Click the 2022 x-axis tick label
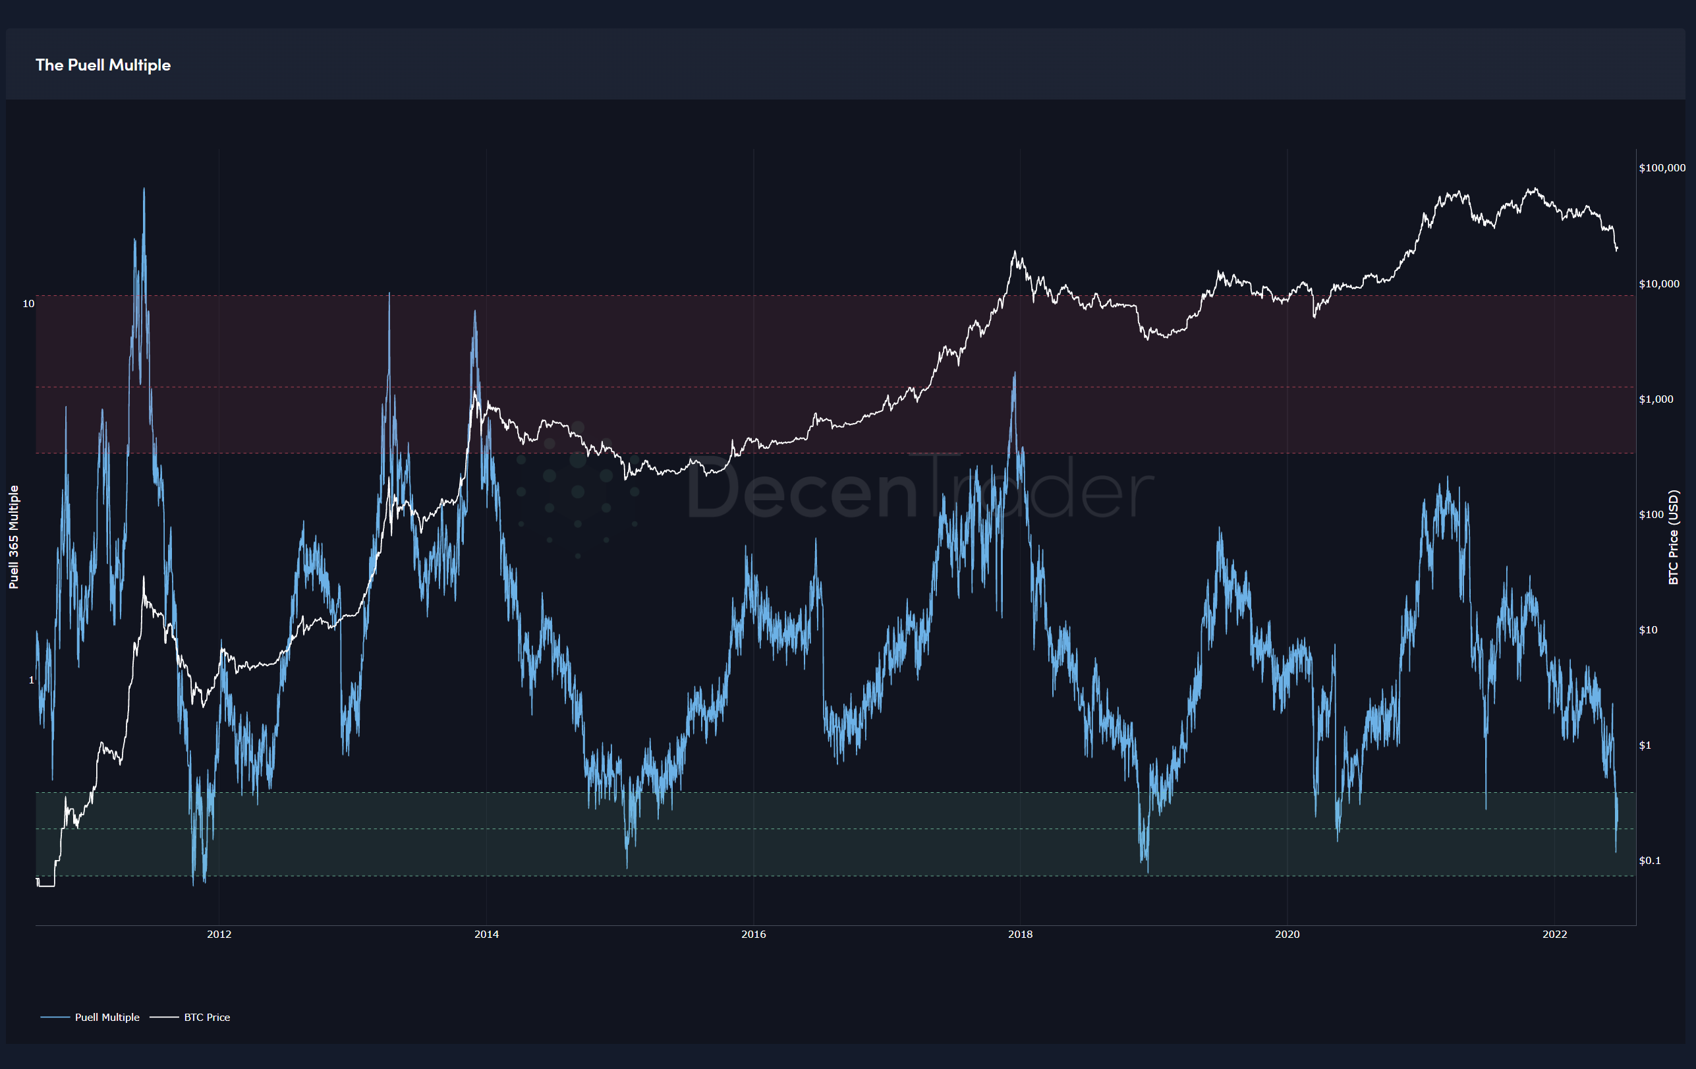1696x1069 pixels. (x=1554, y=934)
